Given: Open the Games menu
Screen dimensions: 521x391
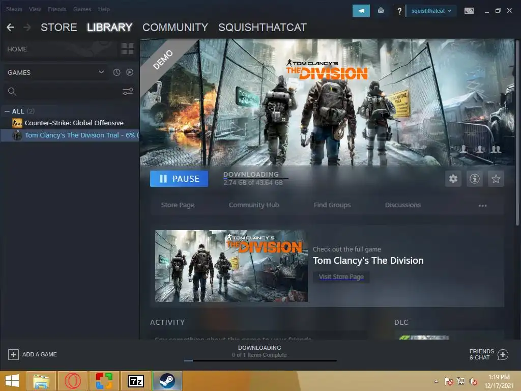Looking at the screenshot, I should click(82, 9).
